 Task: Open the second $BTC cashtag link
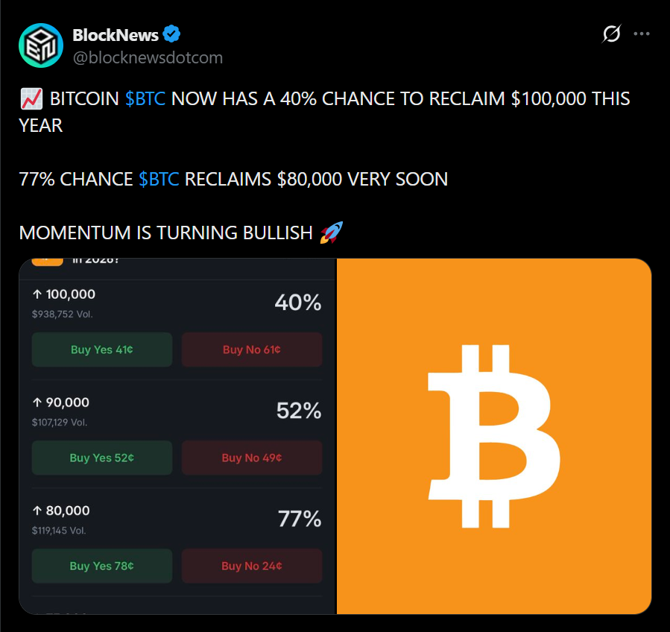point(159,179)
